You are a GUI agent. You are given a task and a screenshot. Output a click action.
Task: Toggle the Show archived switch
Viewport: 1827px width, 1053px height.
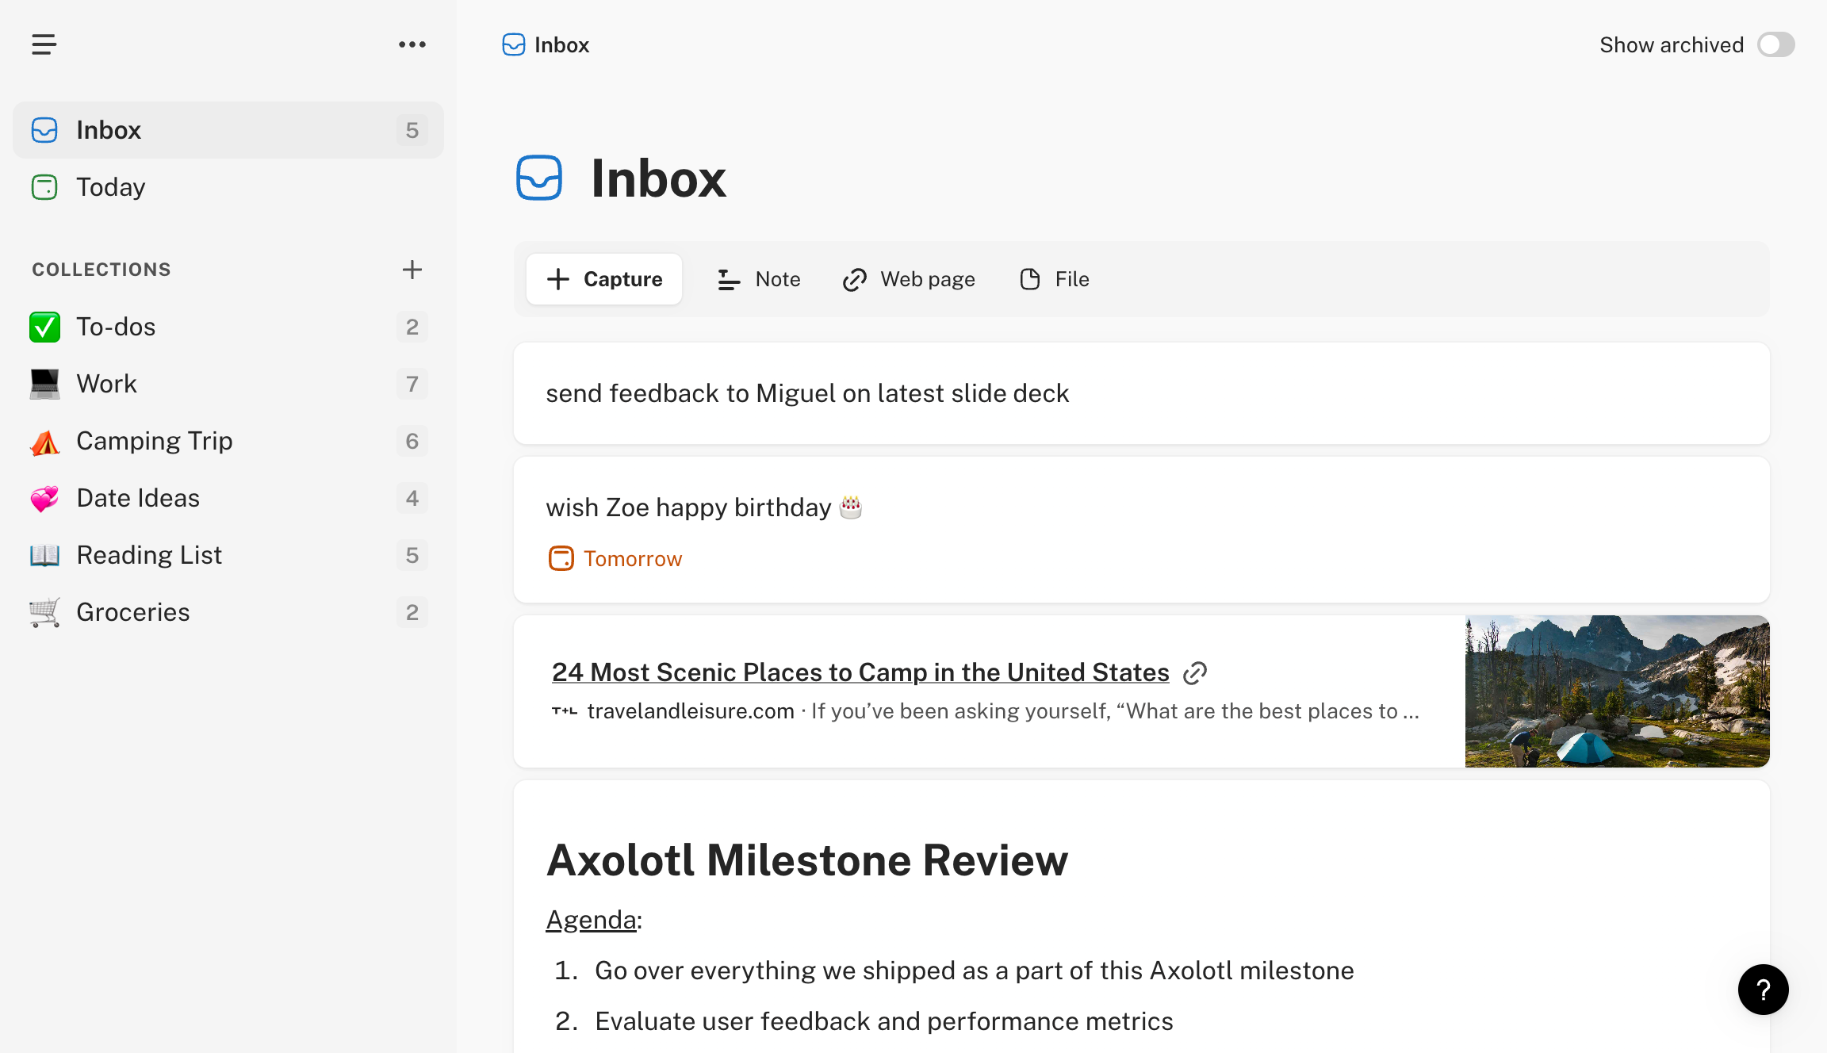1775,44
